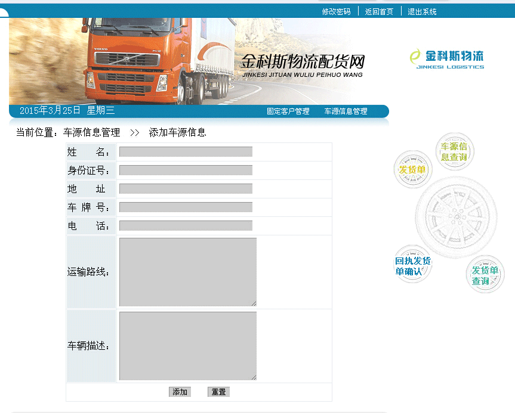Select the 车牌号 input field
This screenshot has width=515, height=413.
(185, 207)
